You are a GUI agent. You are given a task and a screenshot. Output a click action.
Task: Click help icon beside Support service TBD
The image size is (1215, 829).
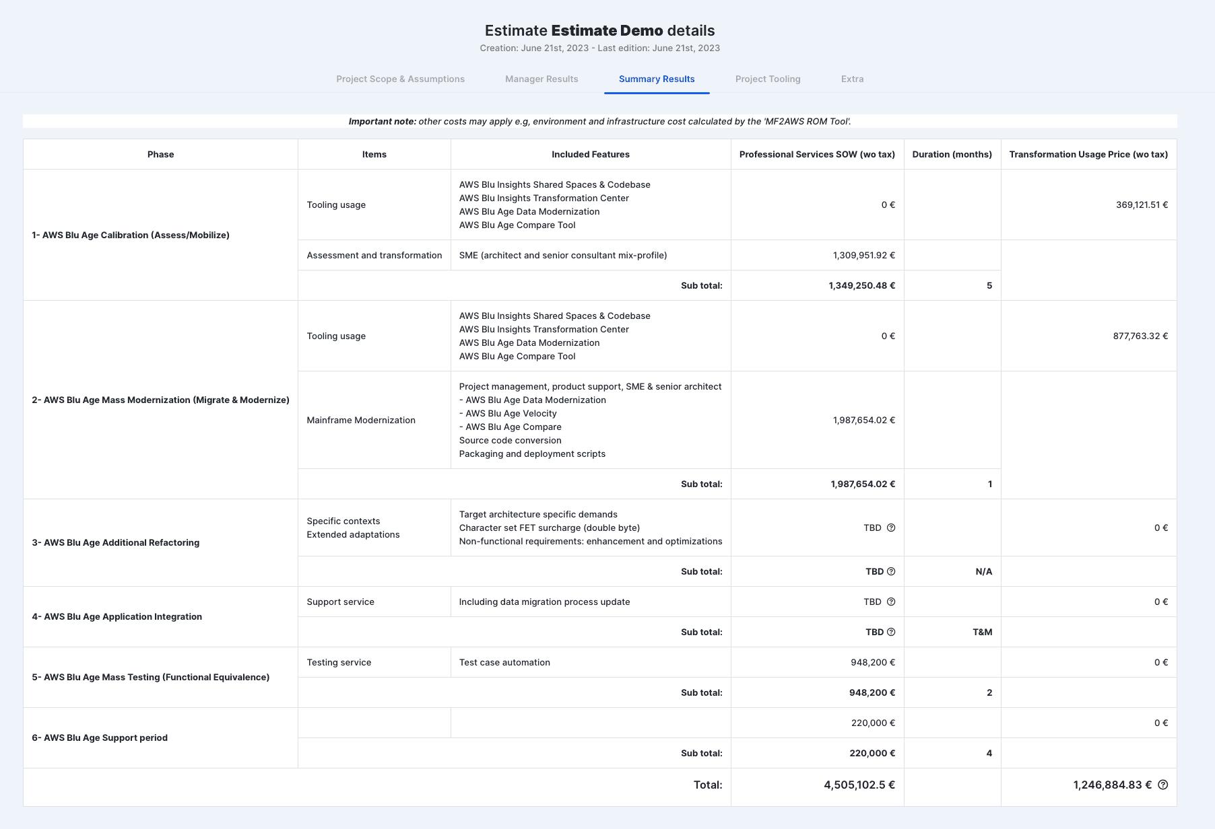pyautogui.click(x=891, y=602)
